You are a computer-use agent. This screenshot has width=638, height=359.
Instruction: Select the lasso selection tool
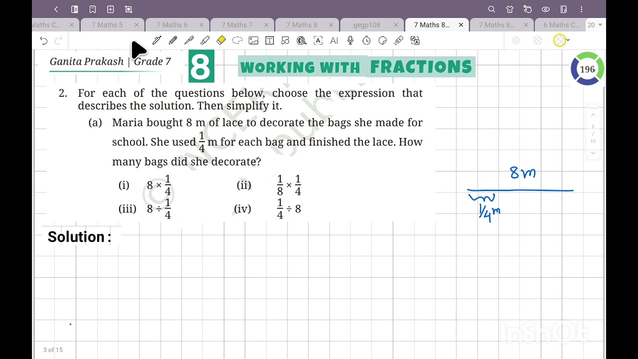tap(237, 40)
